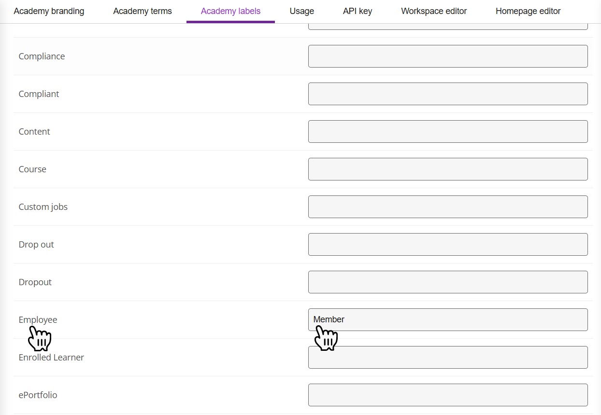Go to the Usage tab
Image resolution: width=601 pixels, height=415 pixels.
coord(301,11)
